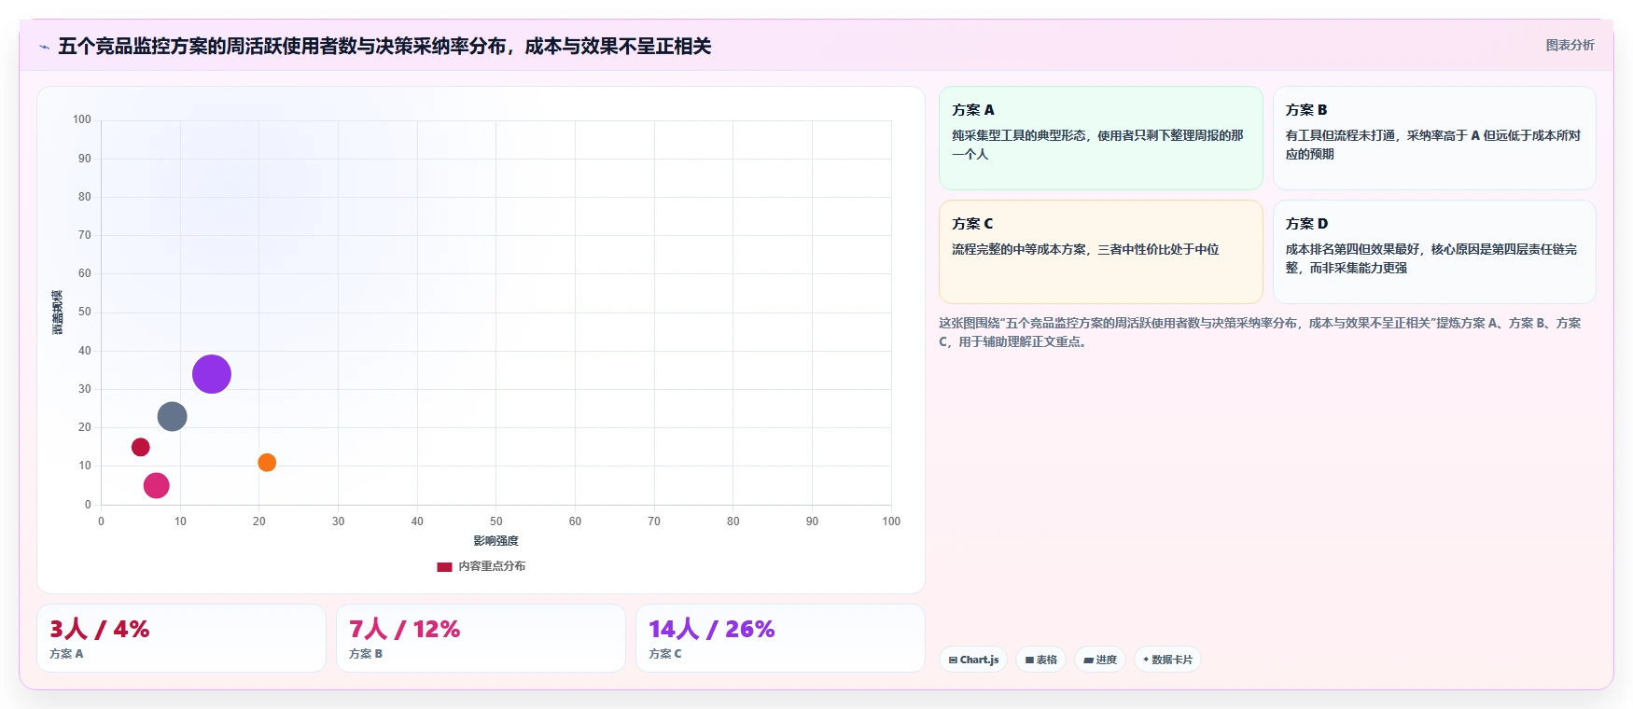
Task: Open the 方案 C description card
Action: (1101, 252)
